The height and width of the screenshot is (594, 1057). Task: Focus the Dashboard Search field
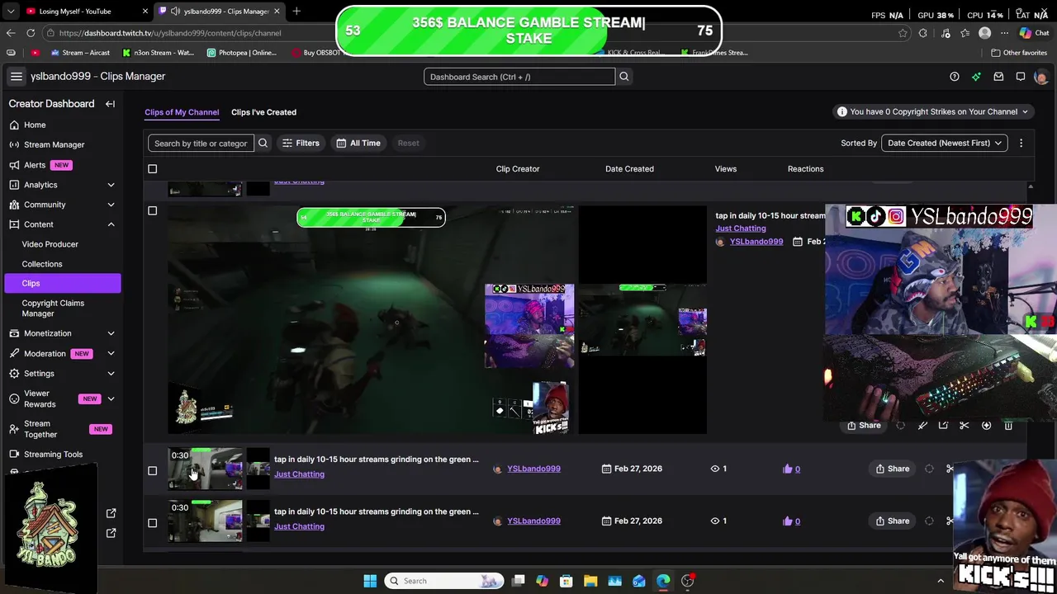[x=519, y=77]
